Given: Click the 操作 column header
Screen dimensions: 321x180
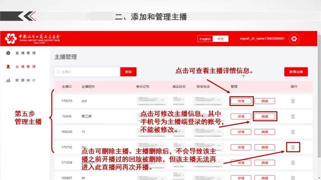Looking at the screenshot, I should click(294, 86).
